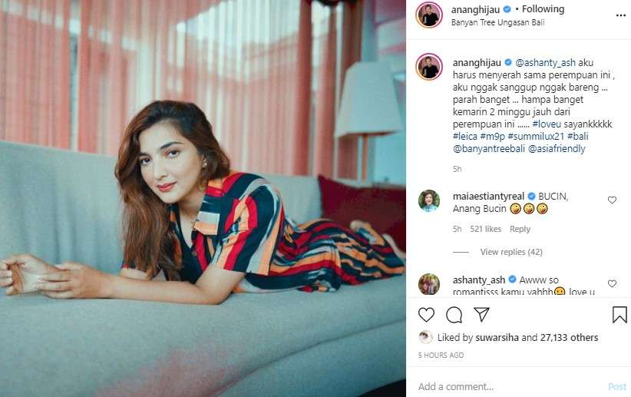
Task: Open @banyantreebali mention link
Action: (489, 148)
